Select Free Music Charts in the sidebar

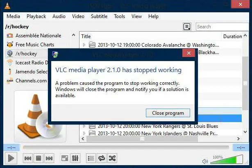[x=35, y=45]
